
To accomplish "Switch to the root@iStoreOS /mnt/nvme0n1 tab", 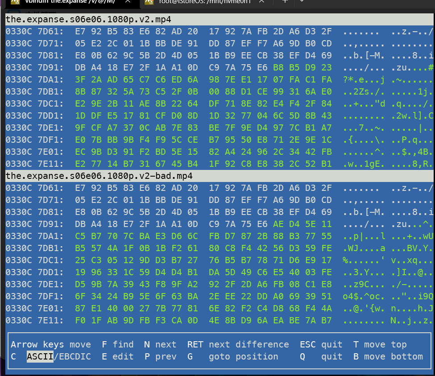I will [205, 2].
